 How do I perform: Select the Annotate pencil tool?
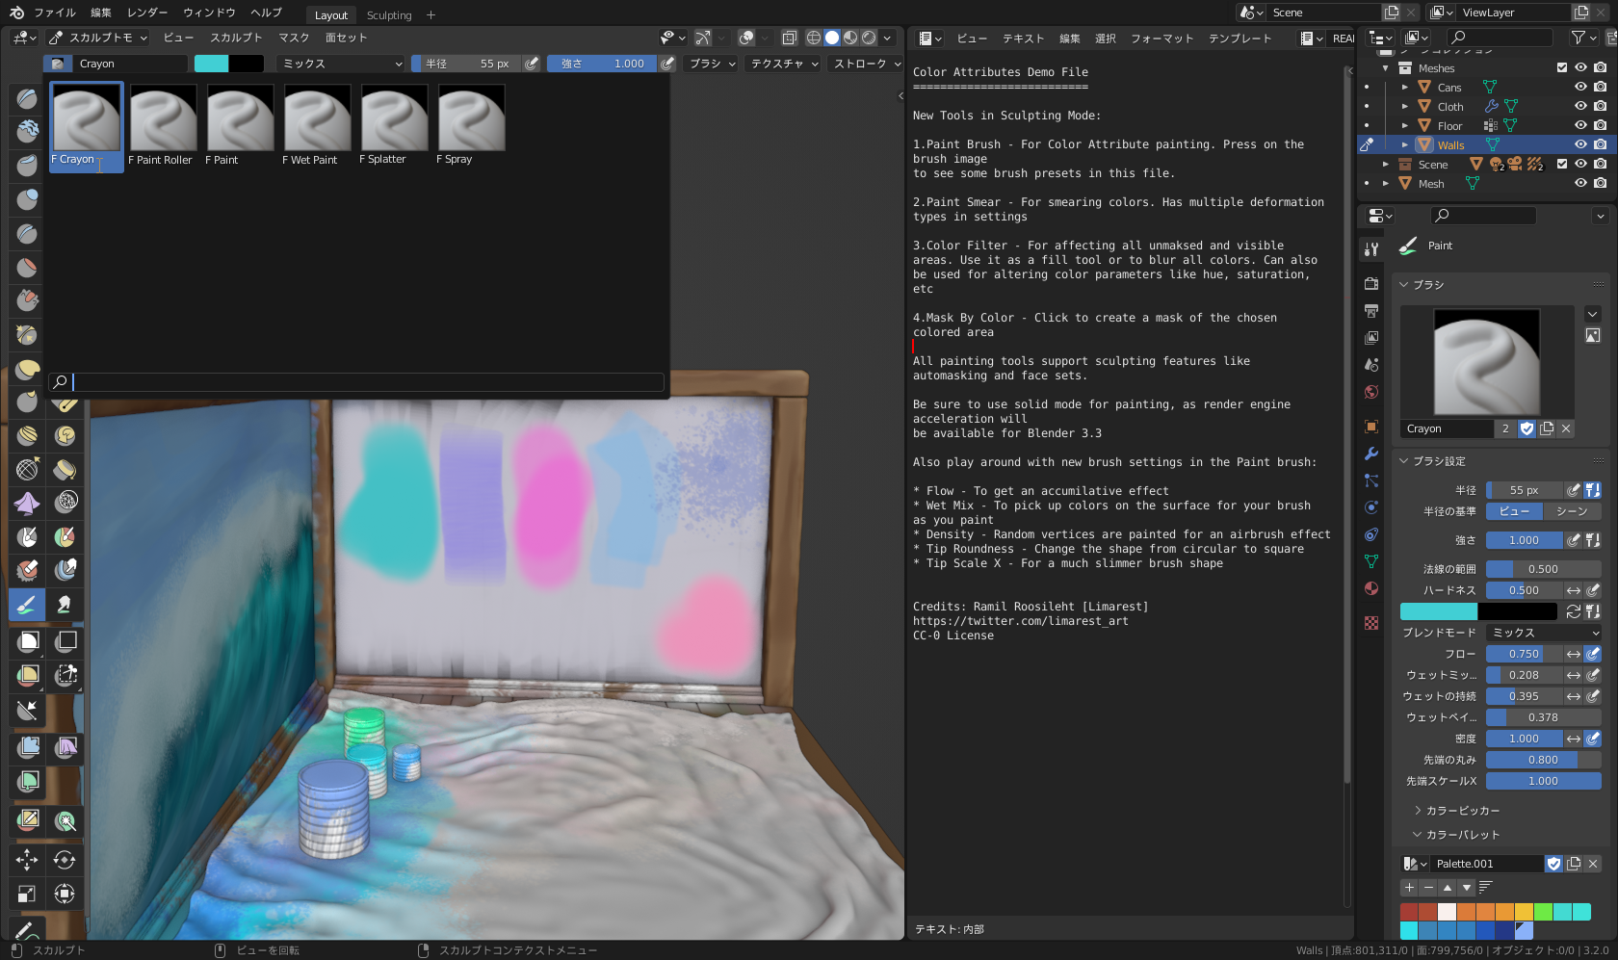(27, 930)
